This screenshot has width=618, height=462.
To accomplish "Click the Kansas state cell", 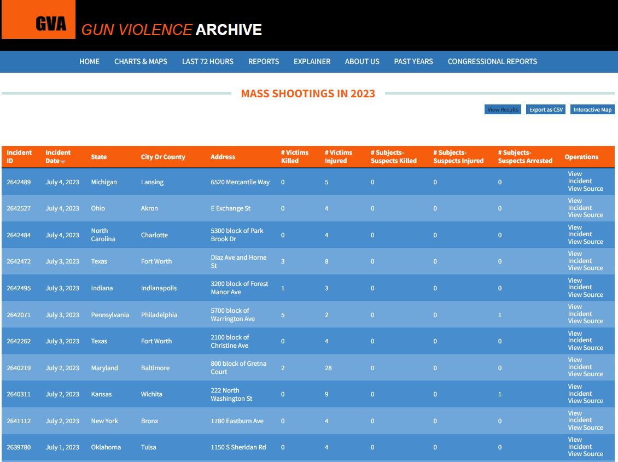I will click(x=101, y=394).
